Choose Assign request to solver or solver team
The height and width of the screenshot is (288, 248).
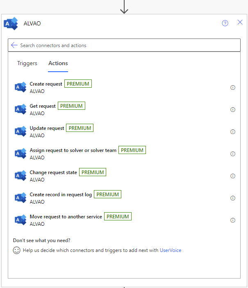(x=73, y=150)
